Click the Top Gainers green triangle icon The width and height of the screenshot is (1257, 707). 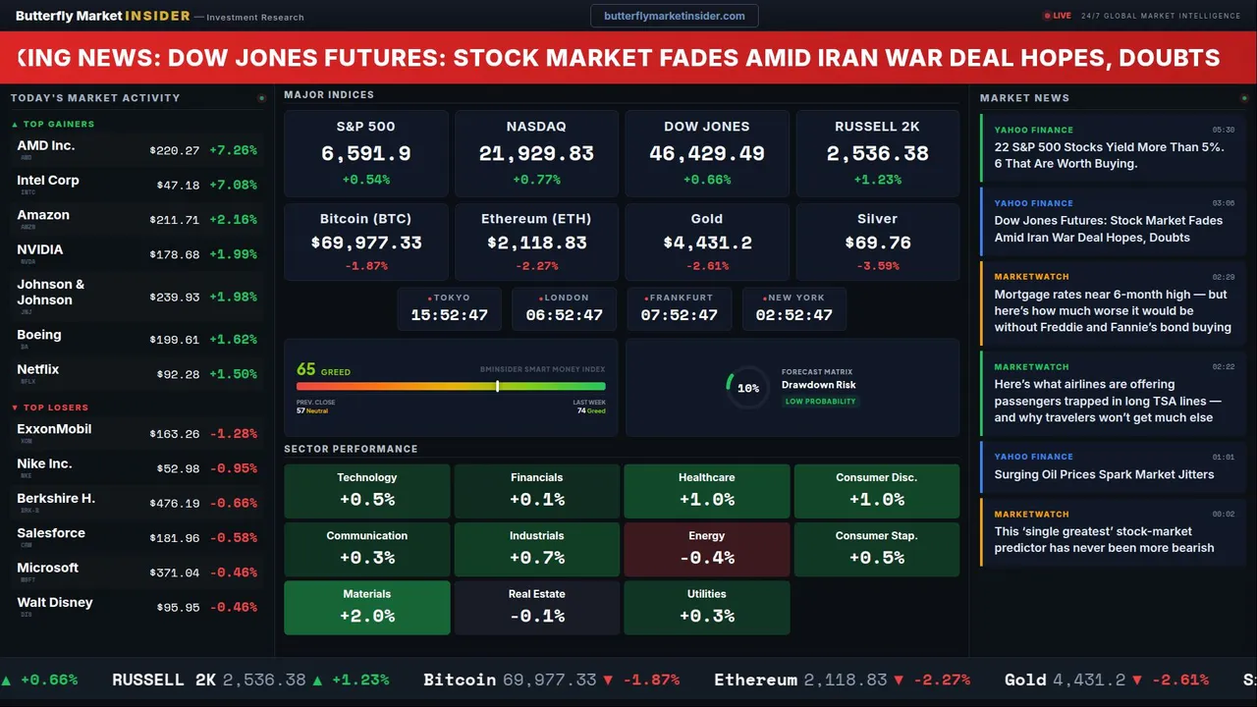pyautogui.click(x=15, y=125)
